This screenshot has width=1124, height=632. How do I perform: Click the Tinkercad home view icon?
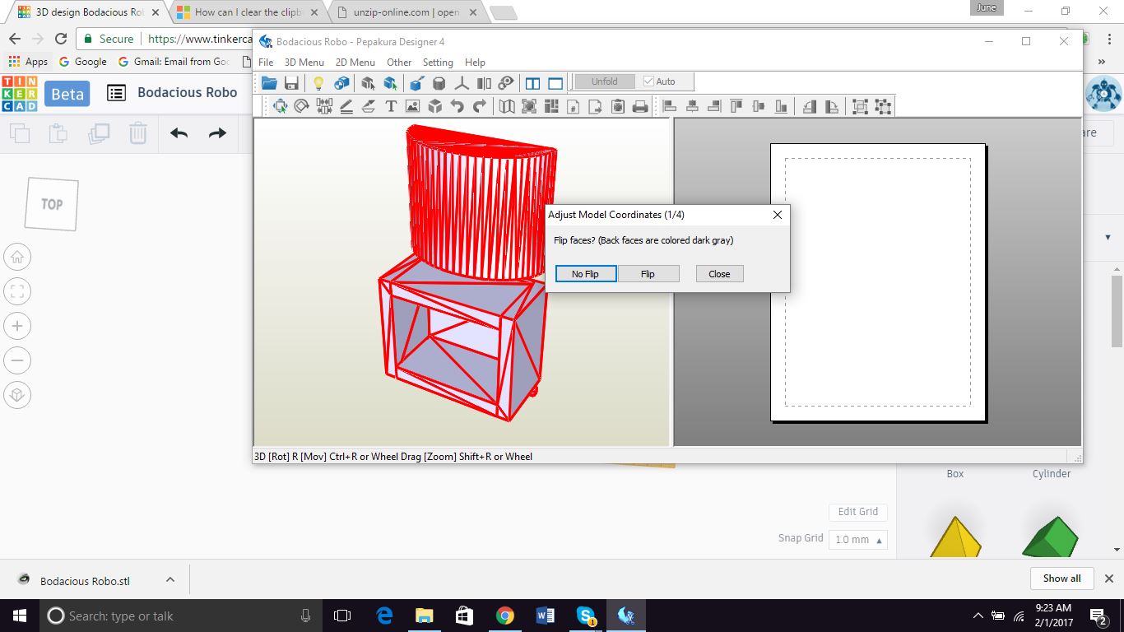[x=17, y=257]
